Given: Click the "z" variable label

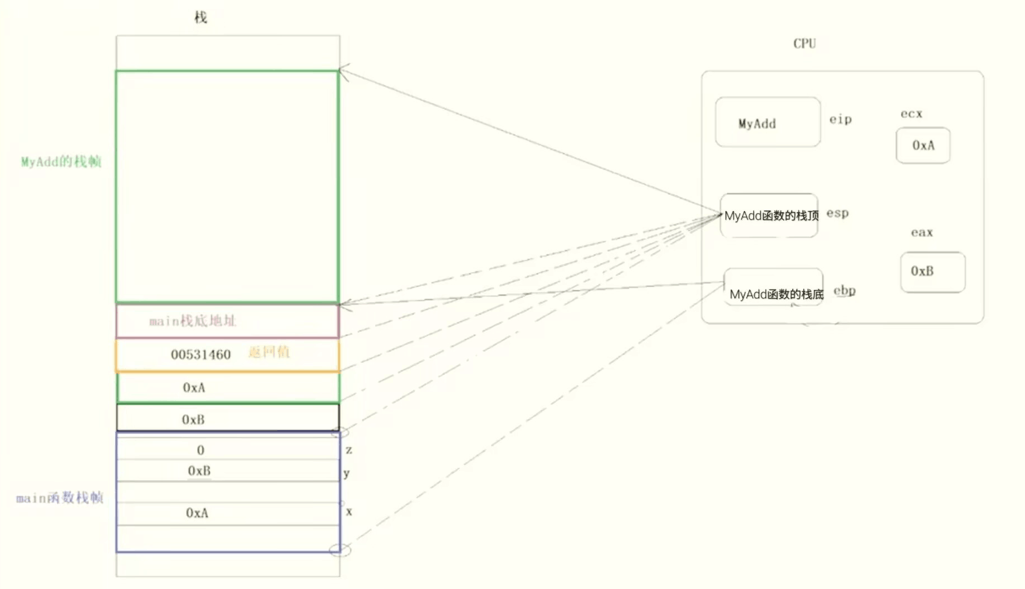Looking at the screenshot, I should click(349, 449).
